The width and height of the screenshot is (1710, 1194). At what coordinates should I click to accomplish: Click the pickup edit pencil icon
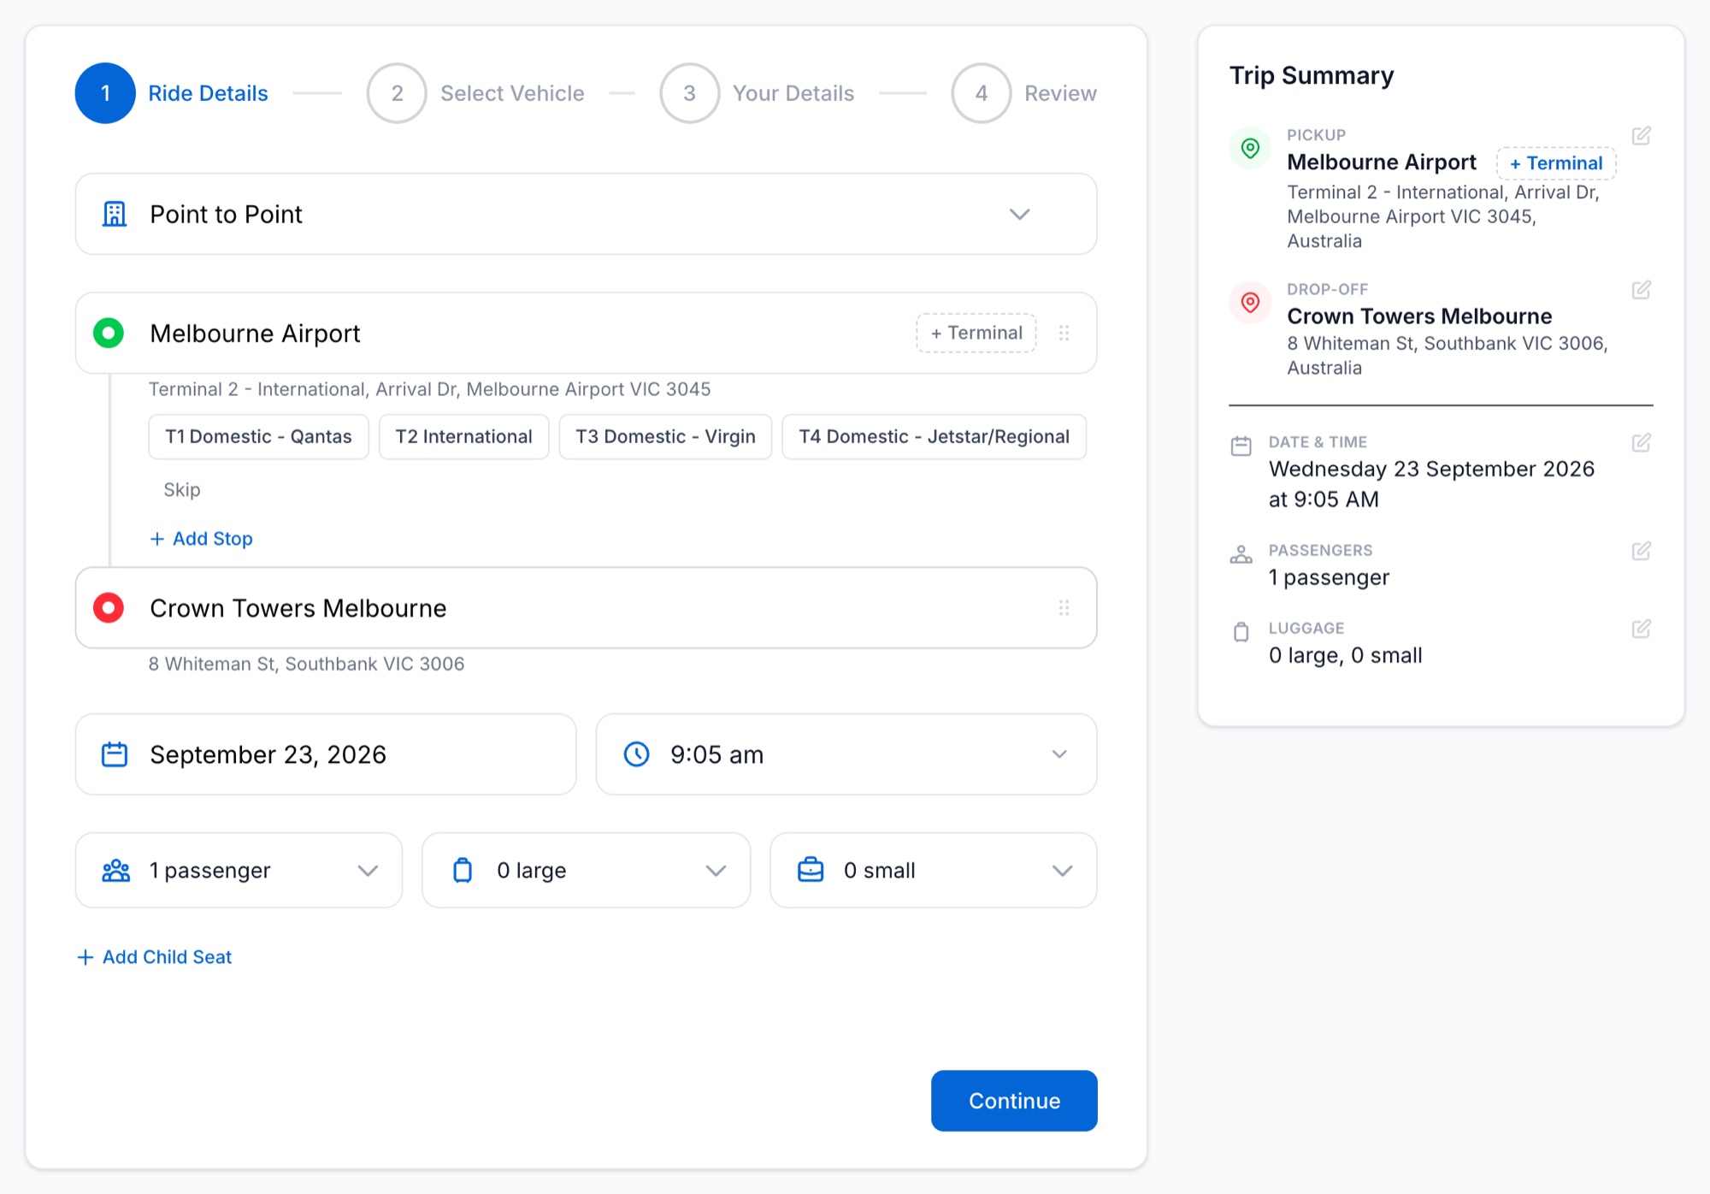coord(1641,136)
